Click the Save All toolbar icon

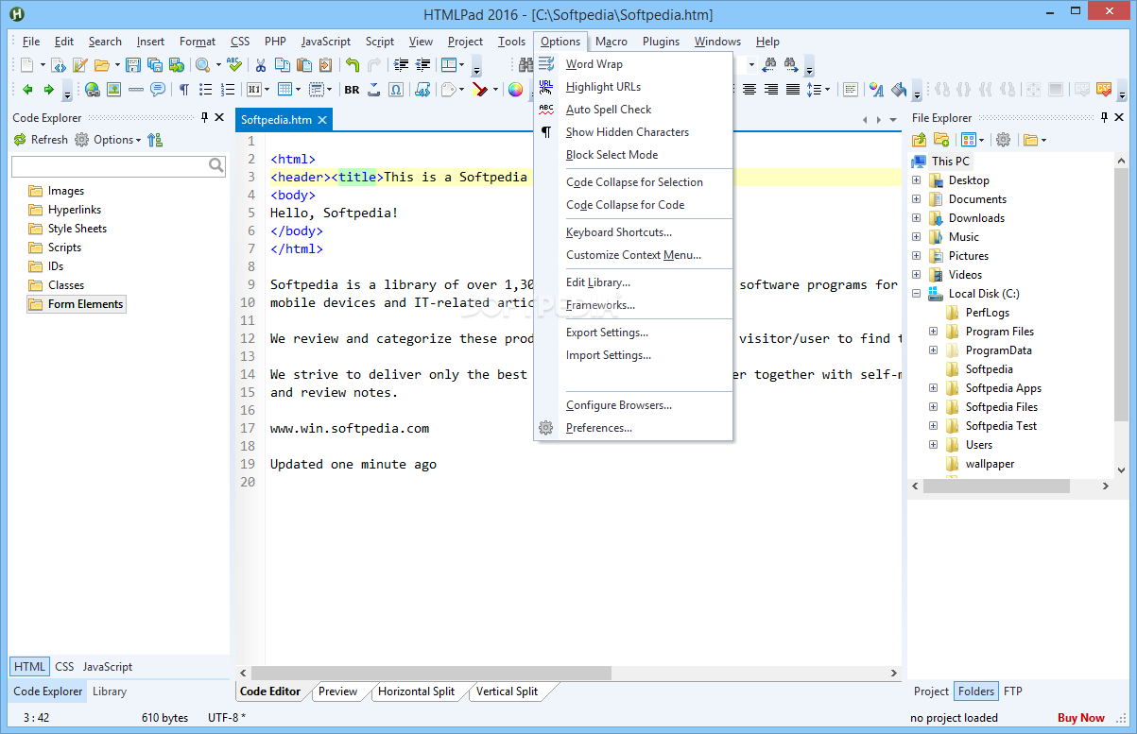tap(155, 65)
